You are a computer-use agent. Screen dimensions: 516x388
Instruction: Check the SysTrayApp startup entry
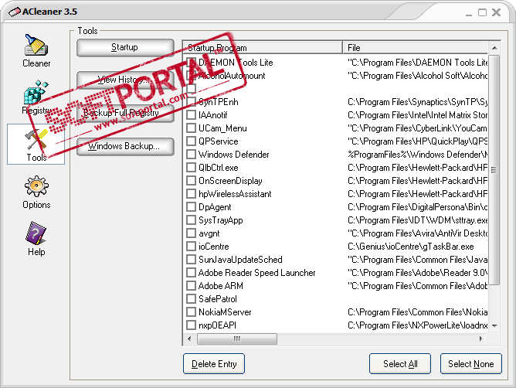(x=192, y=220)
